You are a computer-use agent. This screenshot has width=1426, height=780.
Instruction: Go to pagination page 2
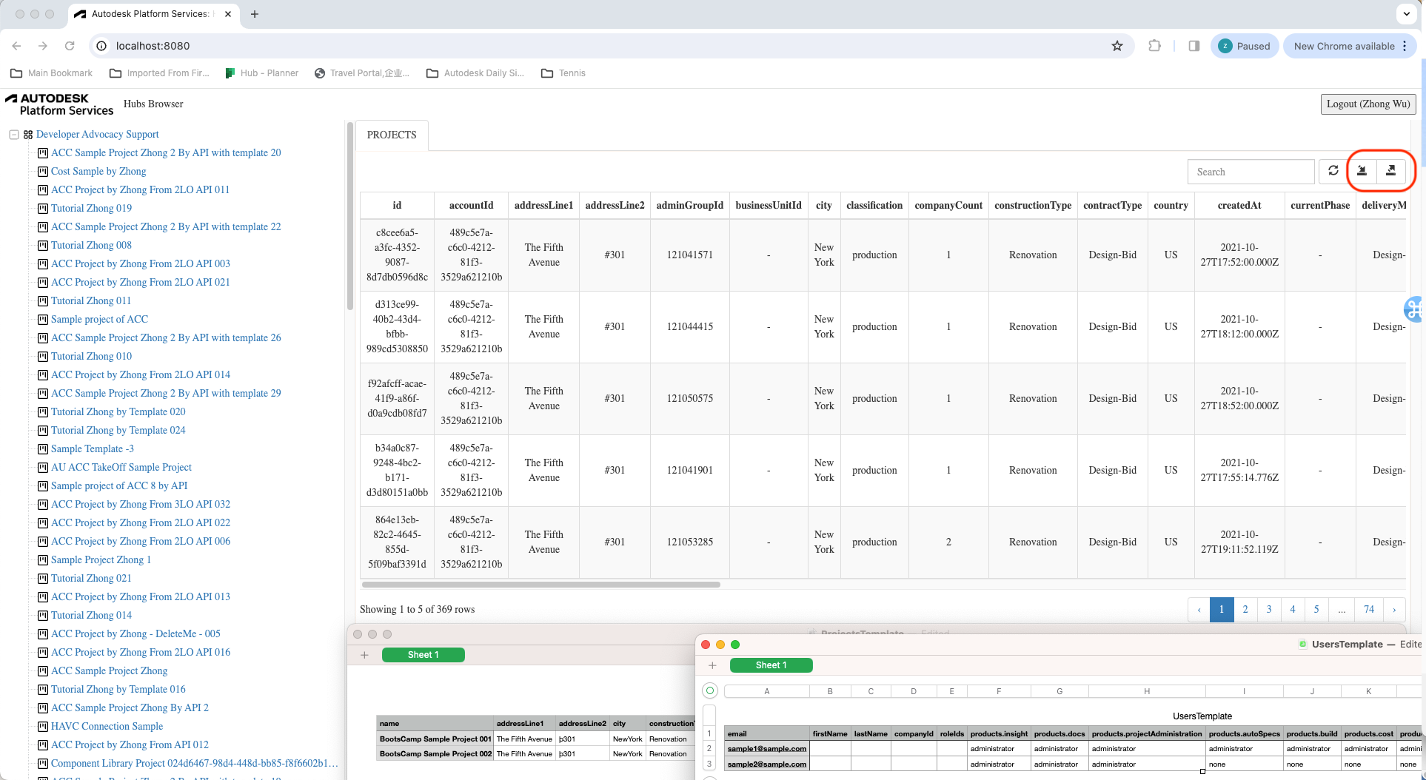tap(1245, 610)
